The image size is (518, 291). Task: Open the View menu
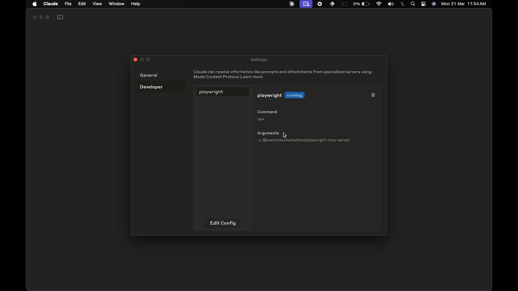coord(97,4)
